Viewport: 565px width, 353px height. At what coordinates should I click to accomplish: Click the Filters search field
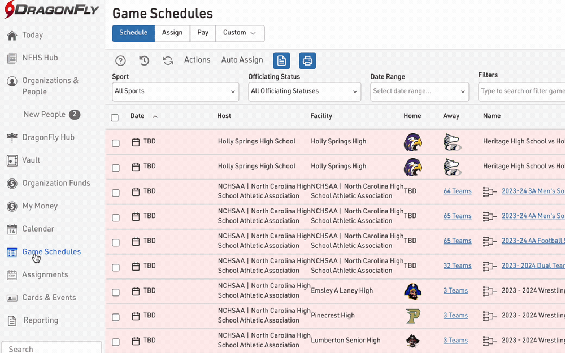(521, 91)
